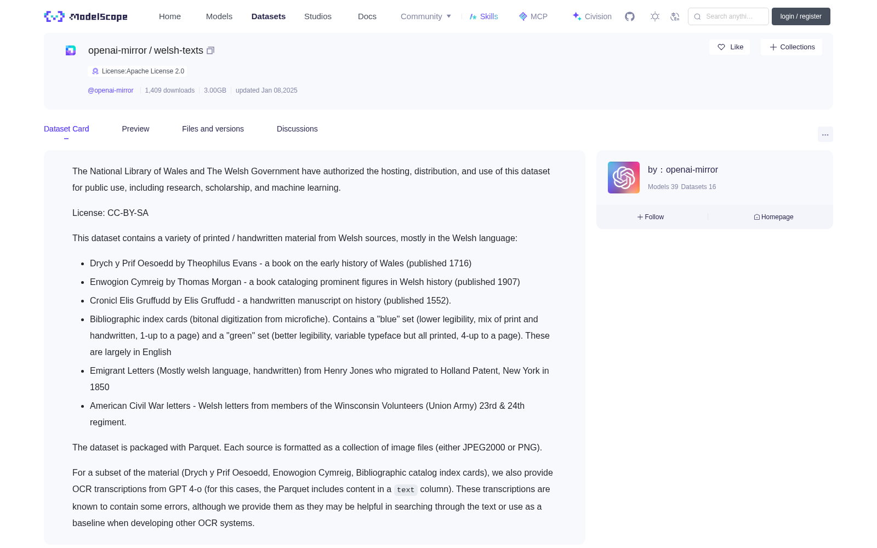Click the 3.00GB size text
877x548 pixels.
click(x=215, y=90)
